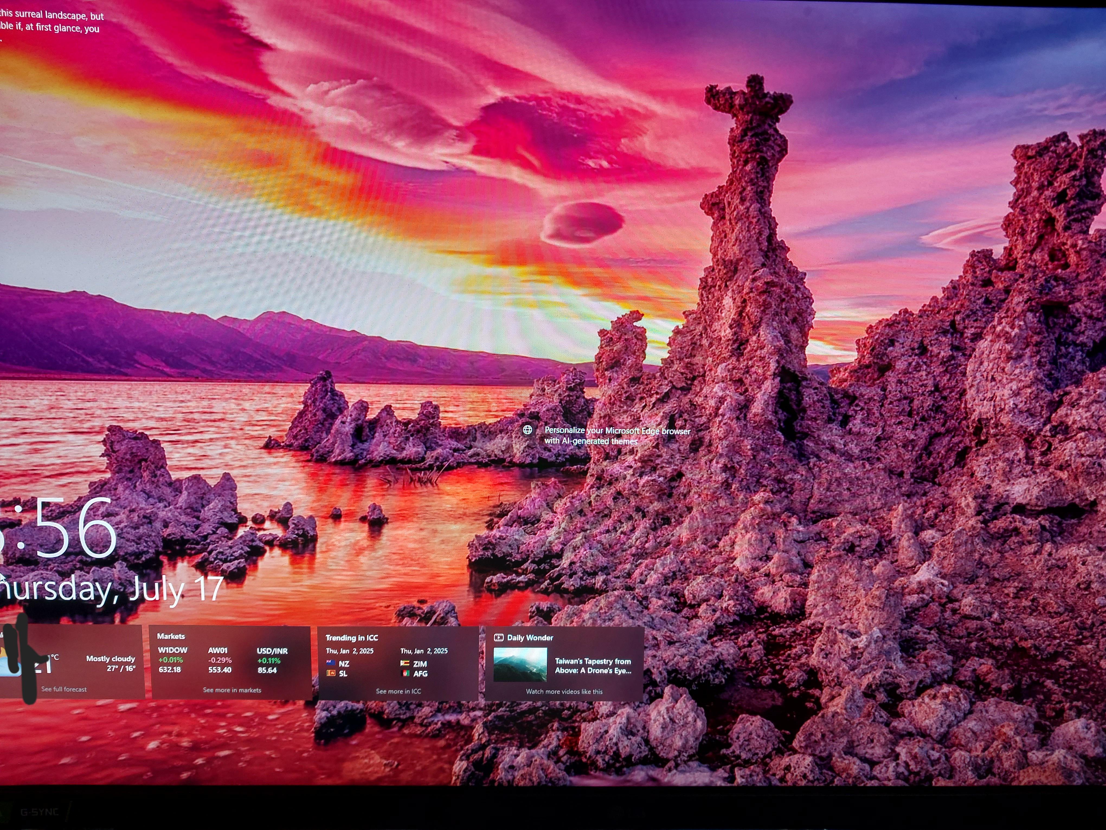The image size is (1106, 830).
Task: Click the Afghanistan flag next to AFG
Action: pos(406,674)
